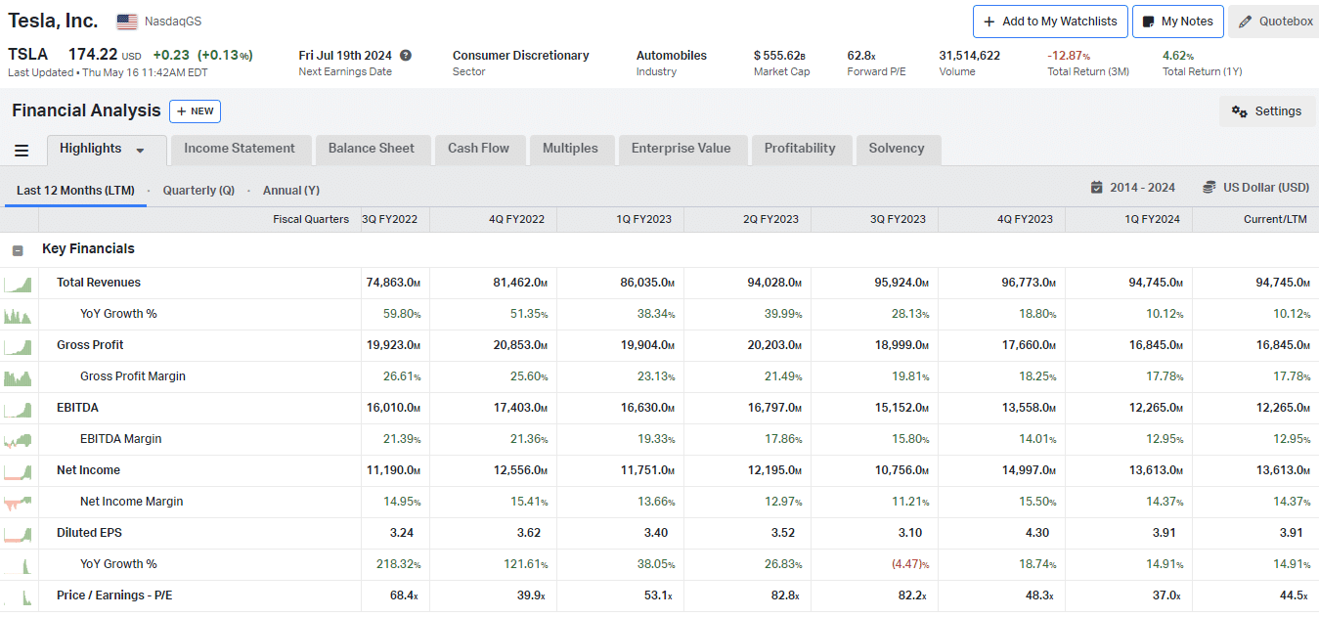This screenshot has width=1319, height=617.
Task: Click the Gross Profit row label
Action: point(90,345)
